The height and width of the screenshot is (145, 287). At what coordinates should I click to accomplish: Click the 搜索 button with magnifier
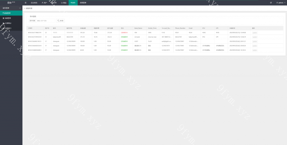tap(61, 21)
